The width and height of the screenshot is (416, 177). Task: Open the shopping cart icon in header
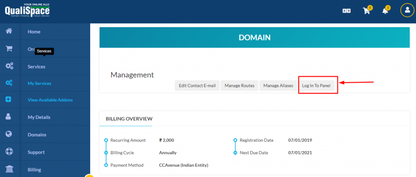click(x=366, y=11)
